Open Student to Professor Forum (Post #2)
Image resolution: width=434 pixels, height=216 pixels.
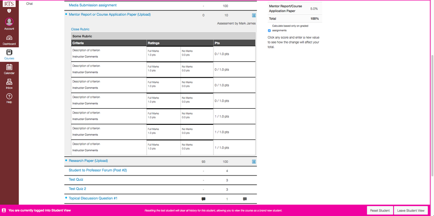pos(98,170)
